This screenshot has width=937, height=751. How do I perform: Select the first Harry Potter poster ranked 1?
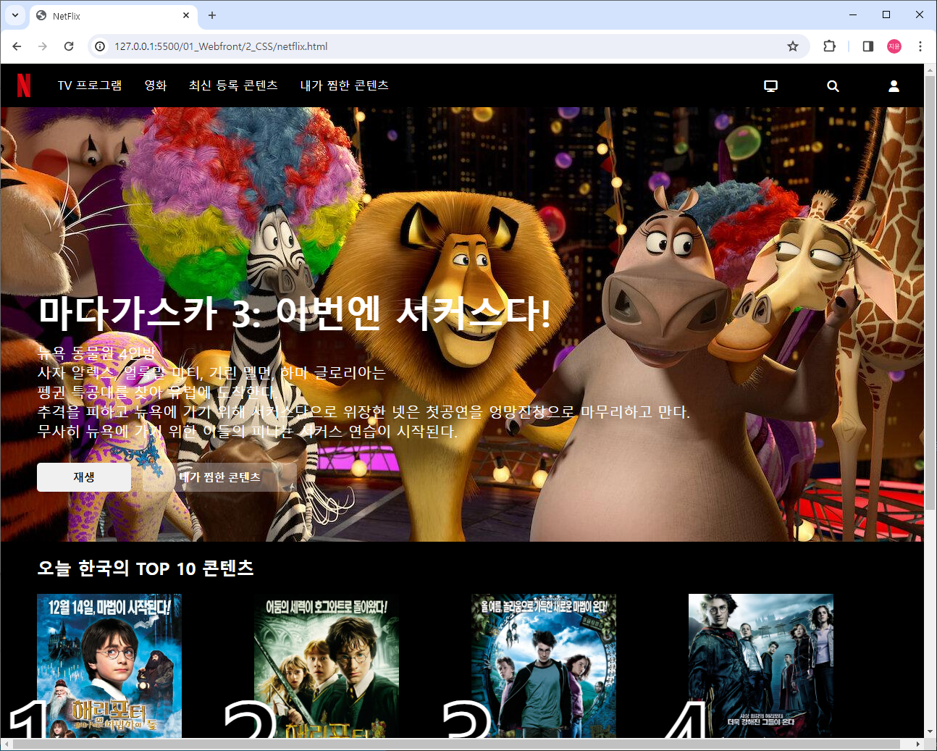point(109,666)
